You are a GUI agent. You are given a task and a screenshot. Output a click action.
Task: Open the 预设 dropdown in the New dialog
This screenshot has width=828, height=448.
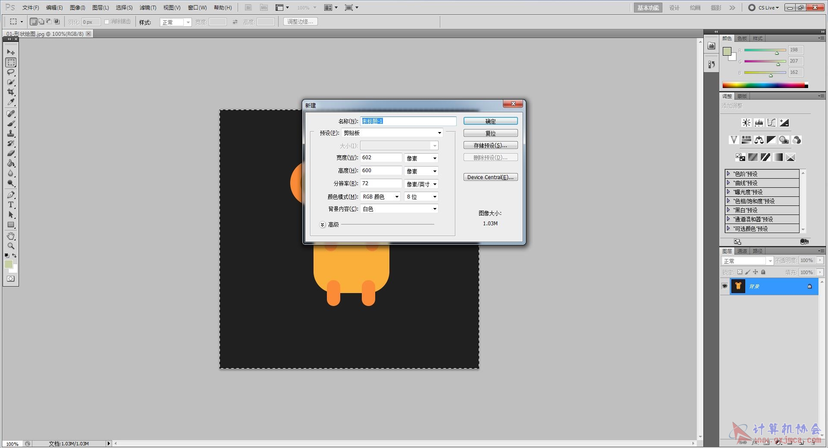coord(392,133)
